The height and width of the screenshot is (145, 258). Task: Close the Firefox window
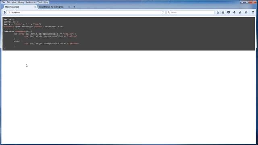pyautogui.click(x=253, y=2)
